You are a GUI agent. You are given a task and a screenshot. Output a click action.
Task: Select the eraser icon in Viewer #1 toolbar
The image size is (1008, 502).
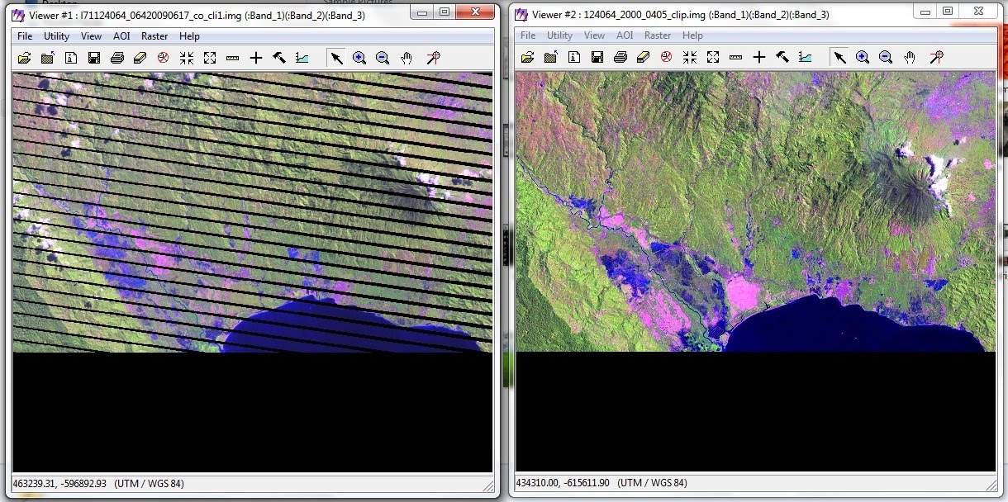click(x=139, y=58)
